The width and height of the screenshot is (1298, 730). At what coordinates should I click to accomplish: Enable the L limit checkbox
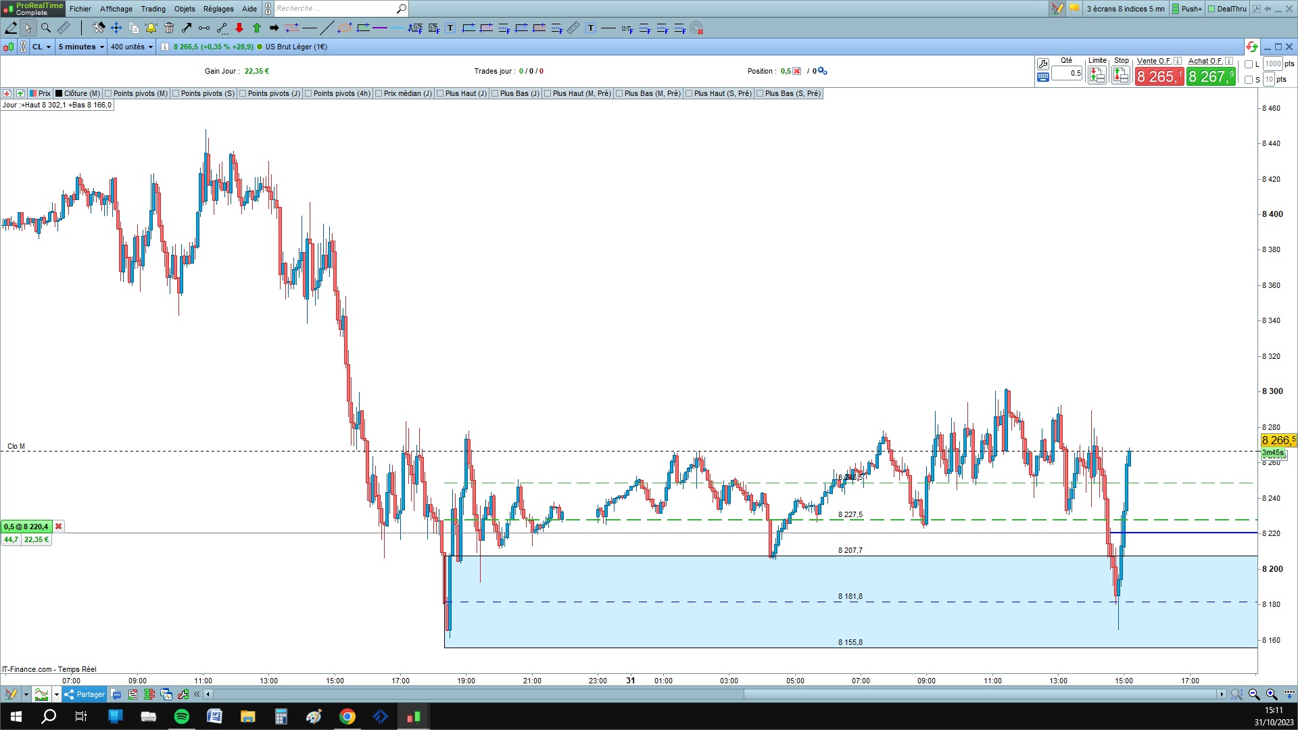tap(1249, 64)
